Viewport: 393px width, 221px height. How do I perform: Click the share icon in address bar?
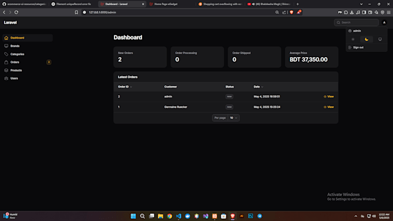pyautogui.click(x=284, y=12)
